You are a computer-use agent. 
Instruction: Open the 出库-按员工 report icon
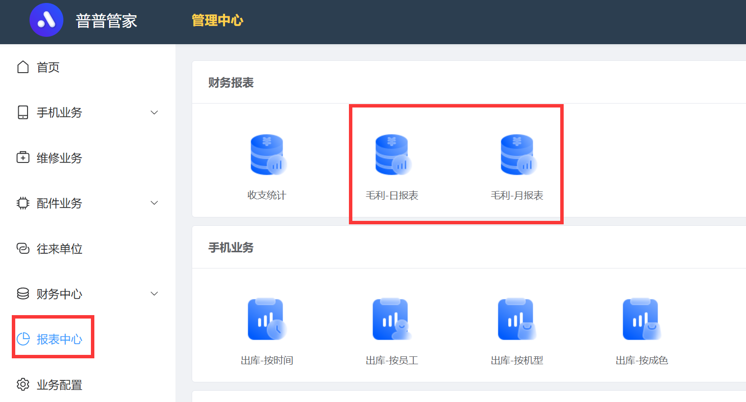pos(392,319)
